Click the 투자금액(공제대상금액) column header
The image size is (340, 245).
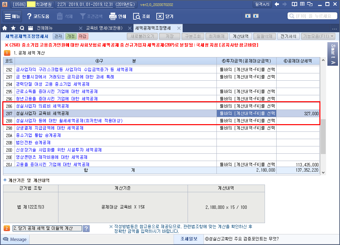pyautogui.click(x=246, y=61)
